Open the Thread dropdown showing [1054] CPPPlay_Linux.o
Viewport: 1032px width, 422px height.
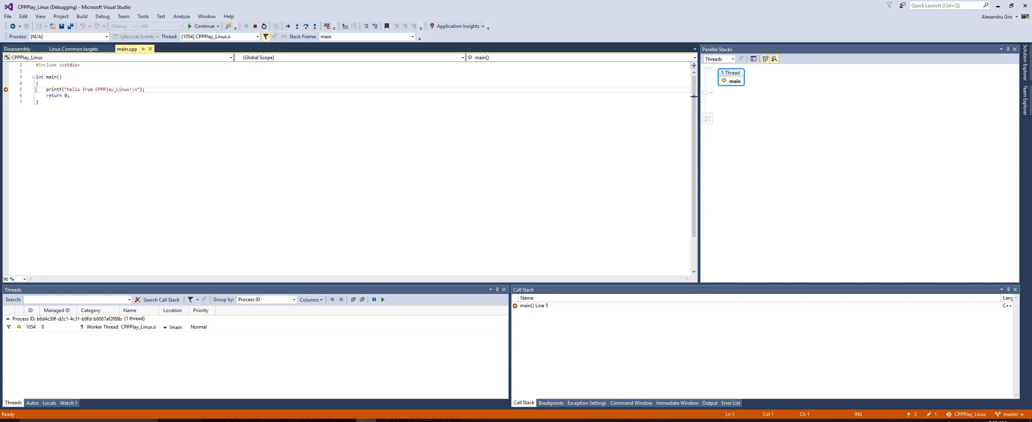click(220, 37)
